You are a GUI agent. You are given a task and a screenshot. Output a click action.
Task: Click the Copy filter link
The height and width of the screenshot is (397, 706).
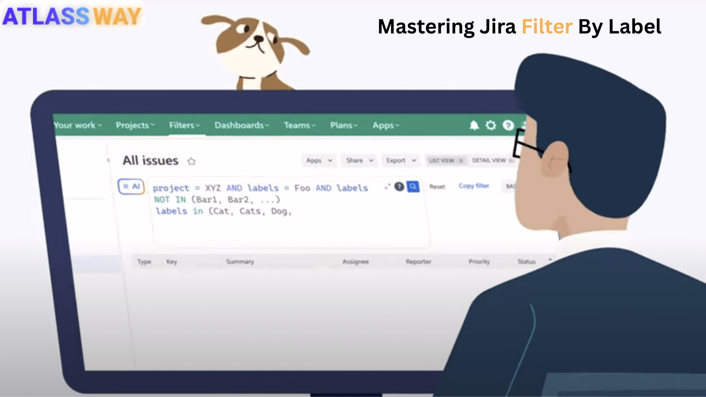(474, 186)
